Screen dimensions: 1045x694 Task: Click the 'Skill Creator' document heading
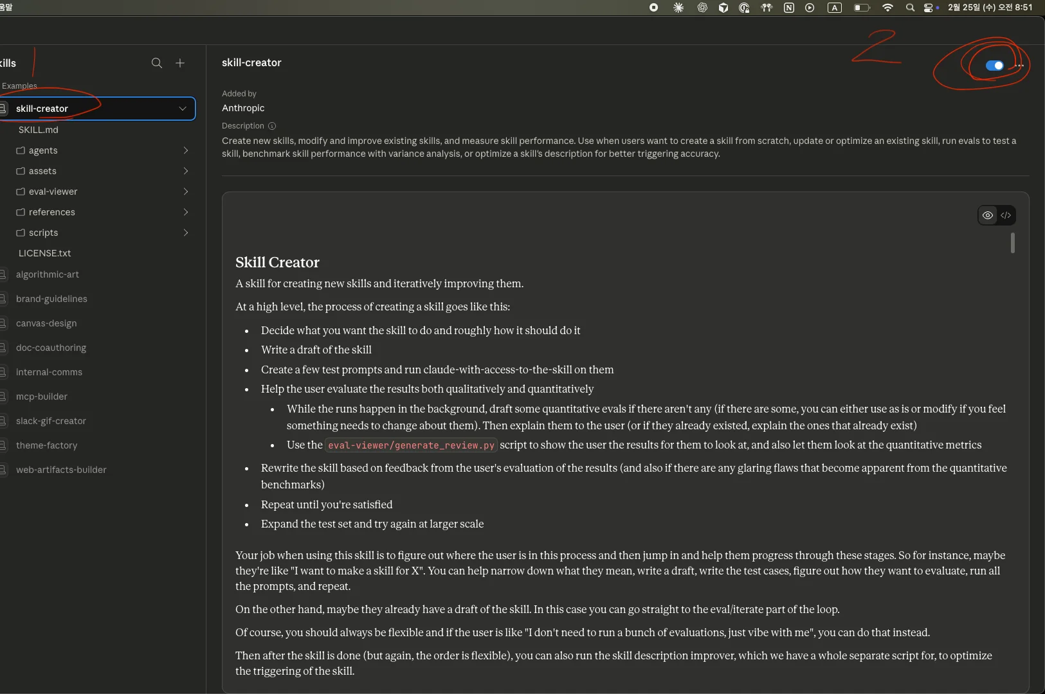pyautogui.click(x=277, y=262)
